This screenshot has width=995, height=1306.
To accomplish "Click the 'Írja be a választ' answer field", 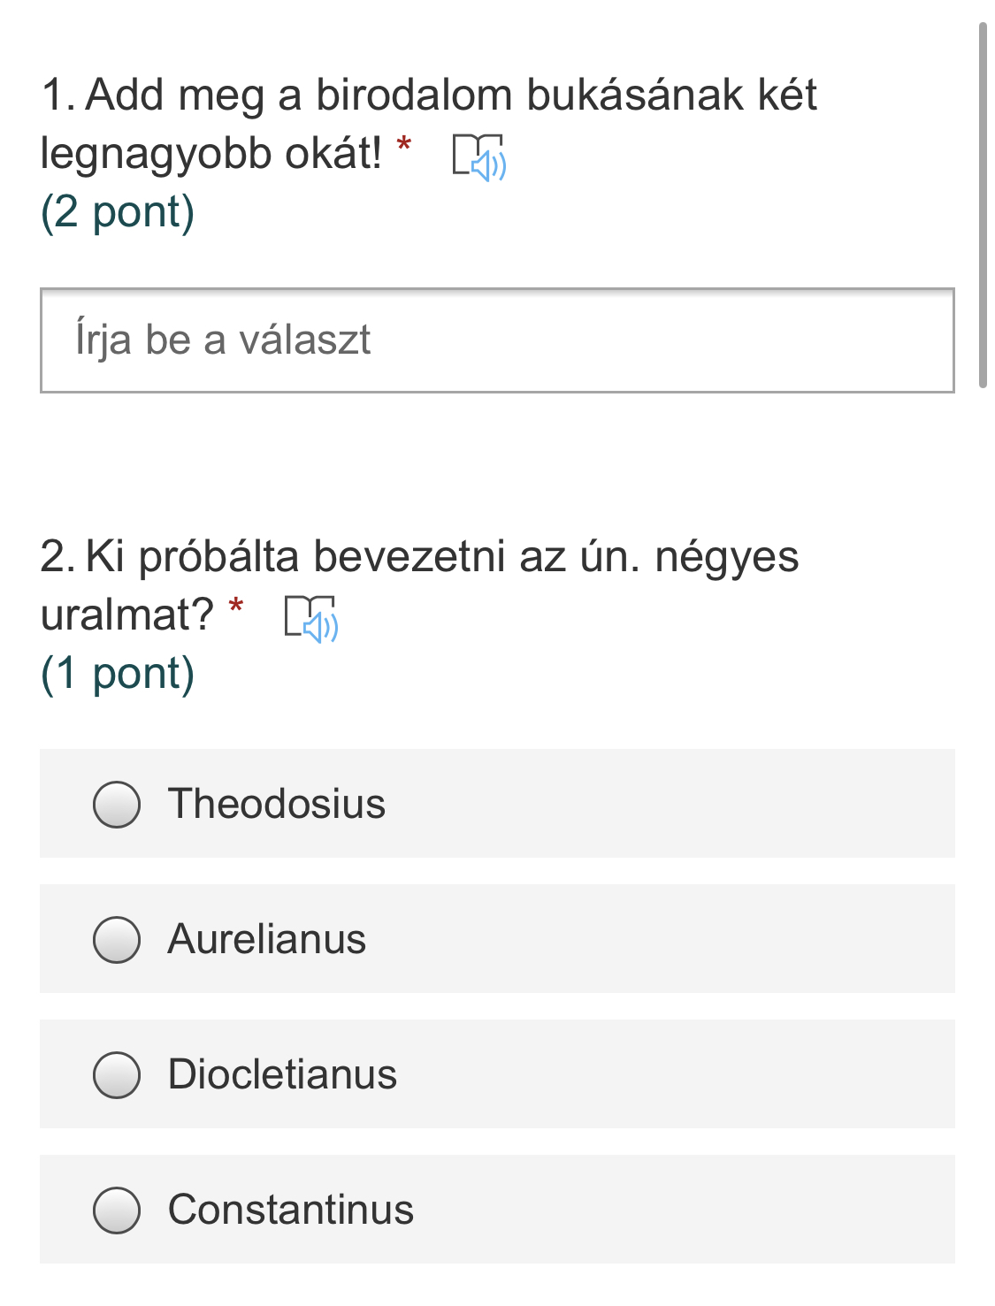I will [497, 340].
